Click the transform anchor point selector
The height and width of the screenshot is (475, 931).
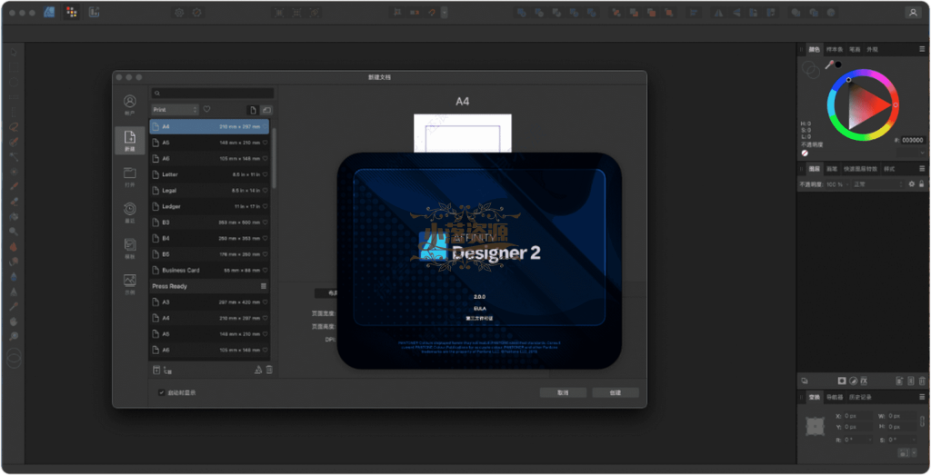815,426
